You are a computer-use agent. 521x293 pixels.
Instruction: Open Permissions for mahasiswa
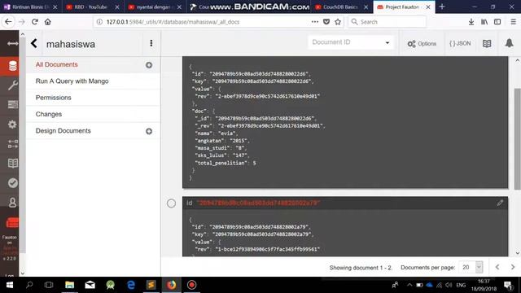[54, 98]
